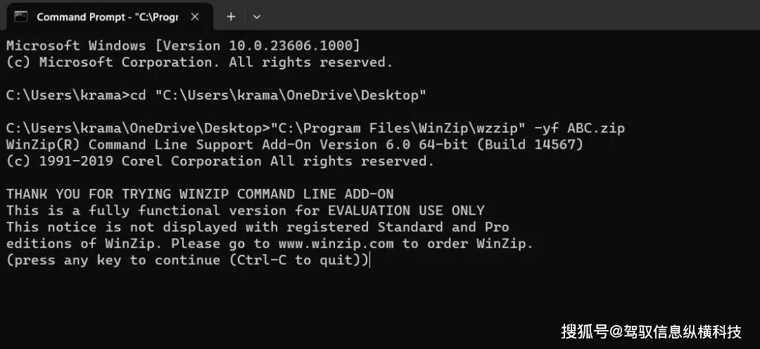Click the "press any key to continue" text
760x349 pixels.
[x=118, y=261]
